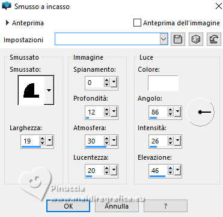This screenshot has width=223, height=217.
Task: Increase the Larghezza value with up arrow
Action: (43, 139)
